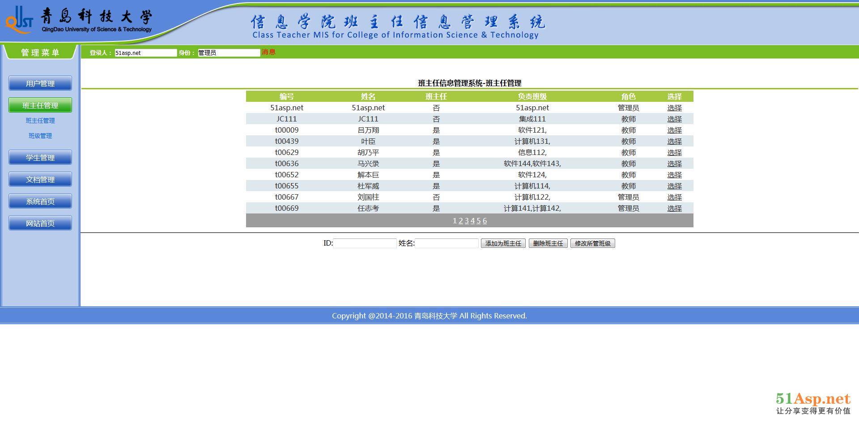Click name cell 杜军威
859x422 pixels.
[x=368, y=186]
